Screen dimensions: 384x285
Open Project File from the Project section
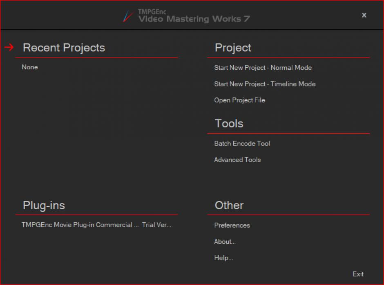coord(239,100)
